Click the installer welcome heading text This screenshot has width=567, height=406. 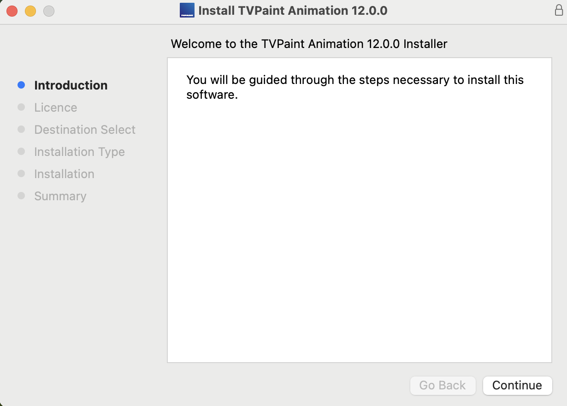click(309, 44)
